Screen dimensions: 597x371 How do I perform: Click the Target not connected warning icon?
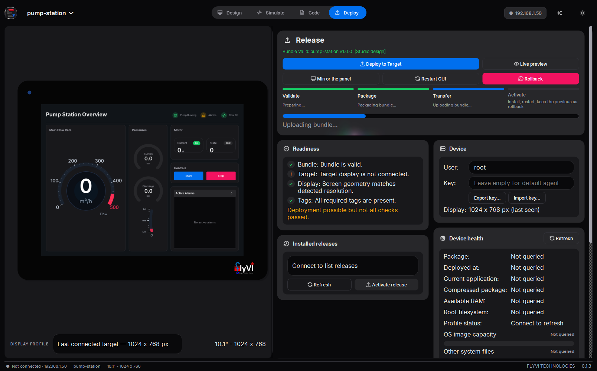(291, 174)
